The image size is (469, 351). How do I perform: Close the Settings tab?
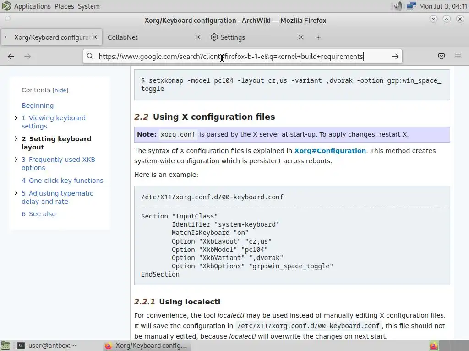[x=300, y=37]
